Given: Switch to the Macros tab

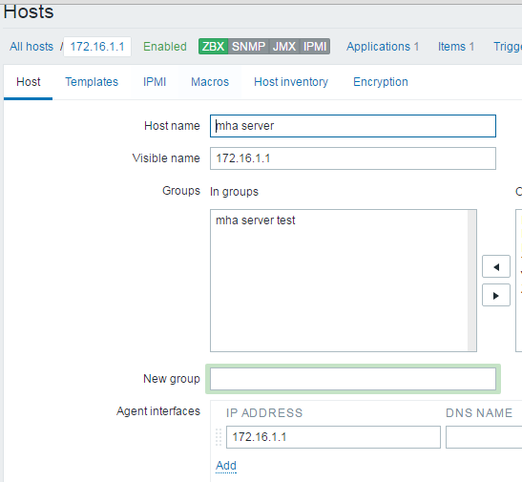Looking at the screenshot, I should click(210, 82).
